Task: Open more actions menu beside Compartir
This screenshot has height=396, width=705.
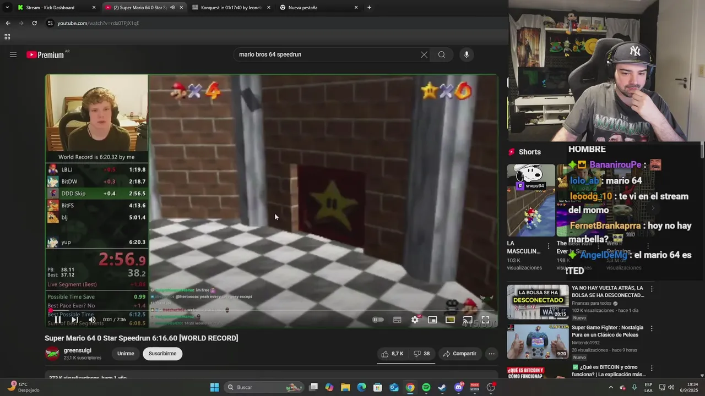Action: 491,354
